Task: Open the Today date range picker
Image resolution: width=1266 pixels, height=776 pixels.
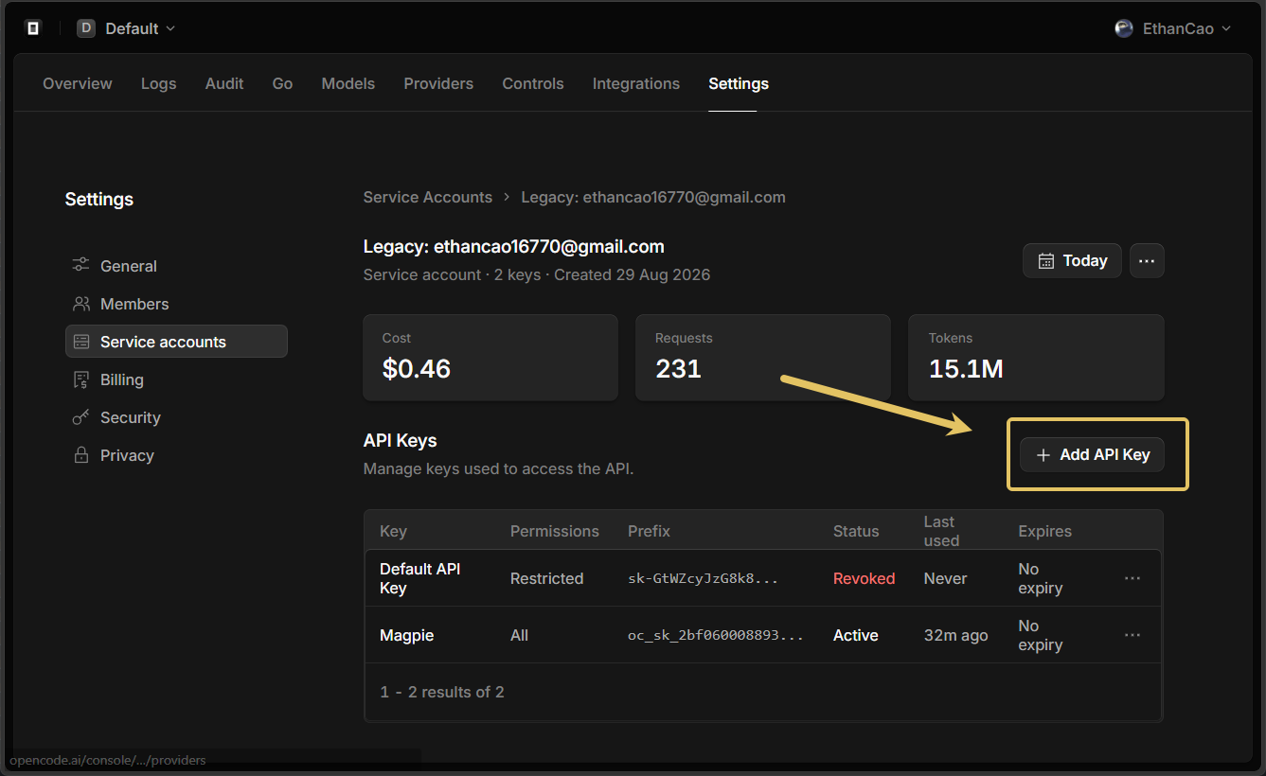Action: (1072, 261)
